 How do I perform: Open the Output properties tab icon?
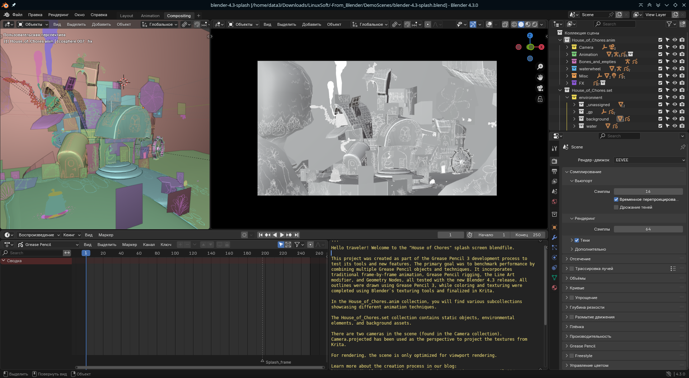(554, 171)
